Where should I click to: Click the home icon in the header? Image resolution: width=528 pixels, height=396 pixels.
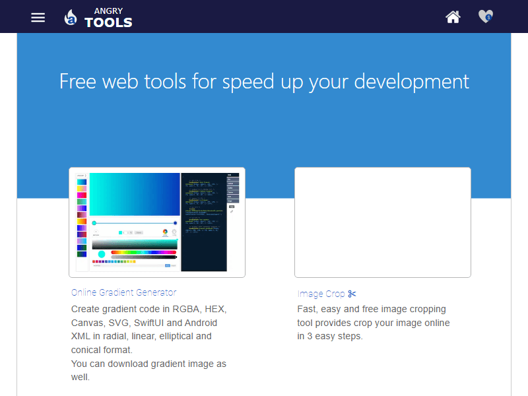[453, 17]
